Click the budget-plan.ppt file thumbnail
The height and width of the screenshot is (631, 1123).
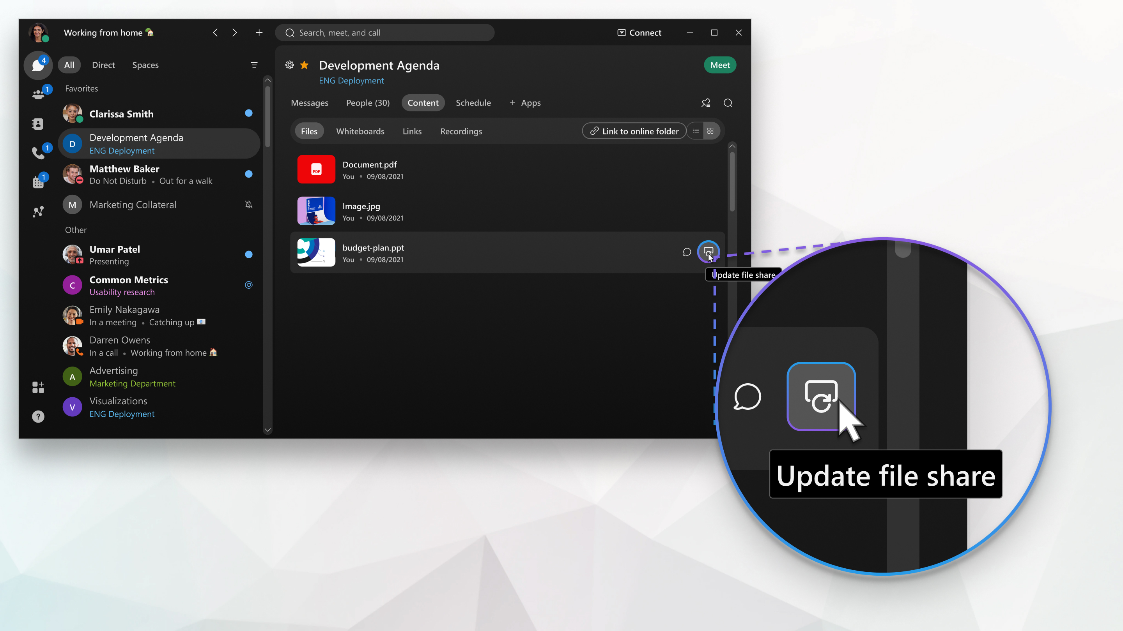pyautogui.click(x=315, y=253)
